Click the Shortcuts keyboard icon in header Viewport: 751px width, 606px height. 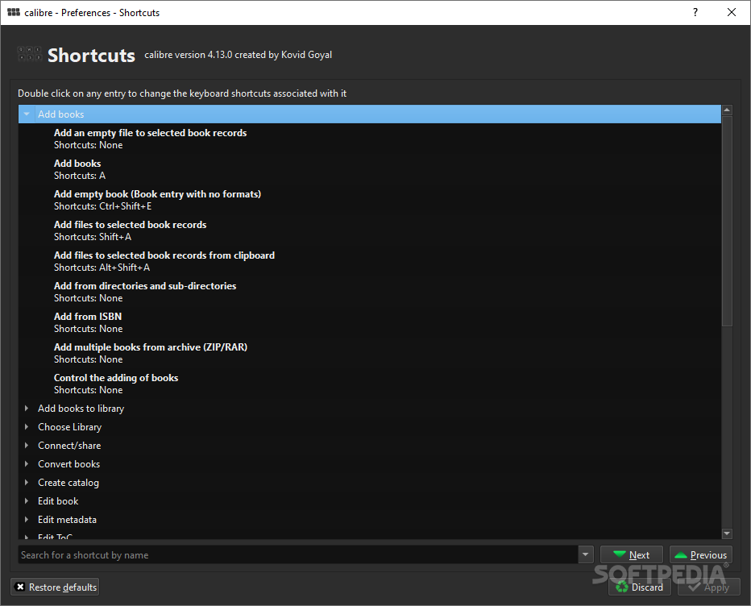29,54
